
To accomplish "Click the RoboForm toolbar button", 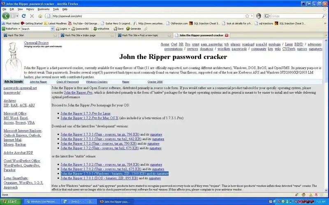I will [x=9, y=29].
